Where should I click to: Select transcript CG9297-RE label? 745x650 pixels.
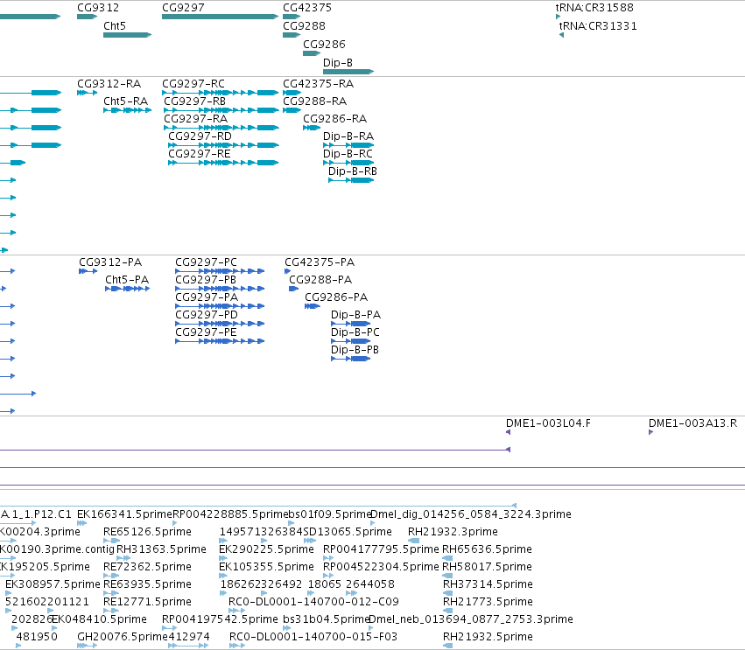200,154
